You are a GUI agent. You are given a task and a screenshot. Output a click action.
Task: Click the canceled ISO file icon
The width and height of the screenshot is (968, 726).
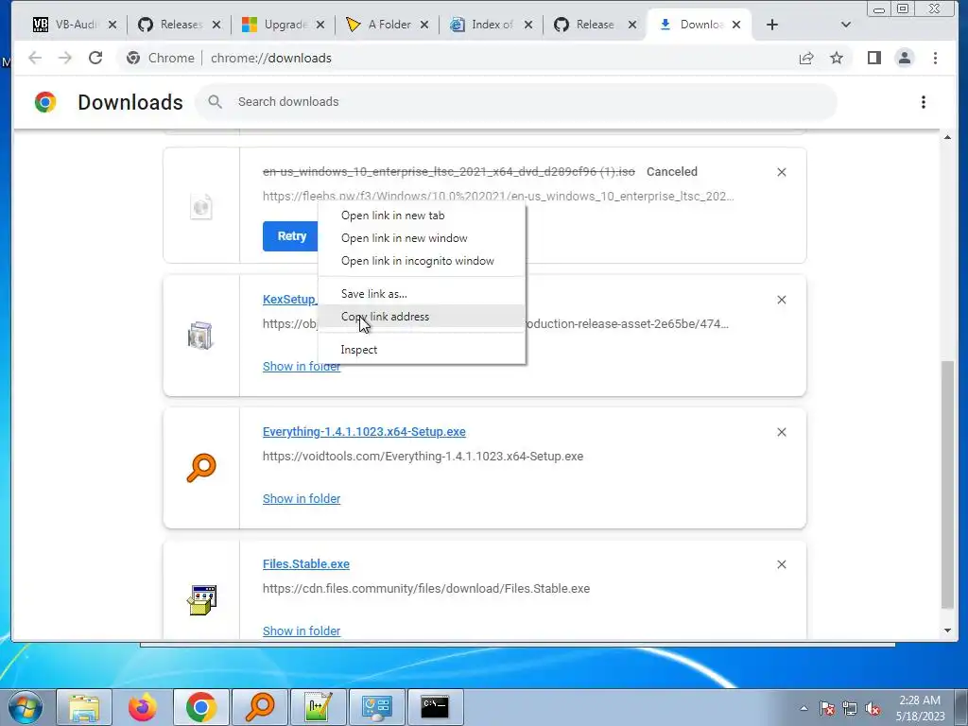[x=201, y=205]
